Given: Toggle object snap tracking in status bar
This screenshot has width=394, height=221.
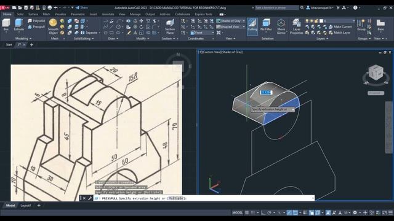Looking at the screenshot, I should (x=289, y=213).
